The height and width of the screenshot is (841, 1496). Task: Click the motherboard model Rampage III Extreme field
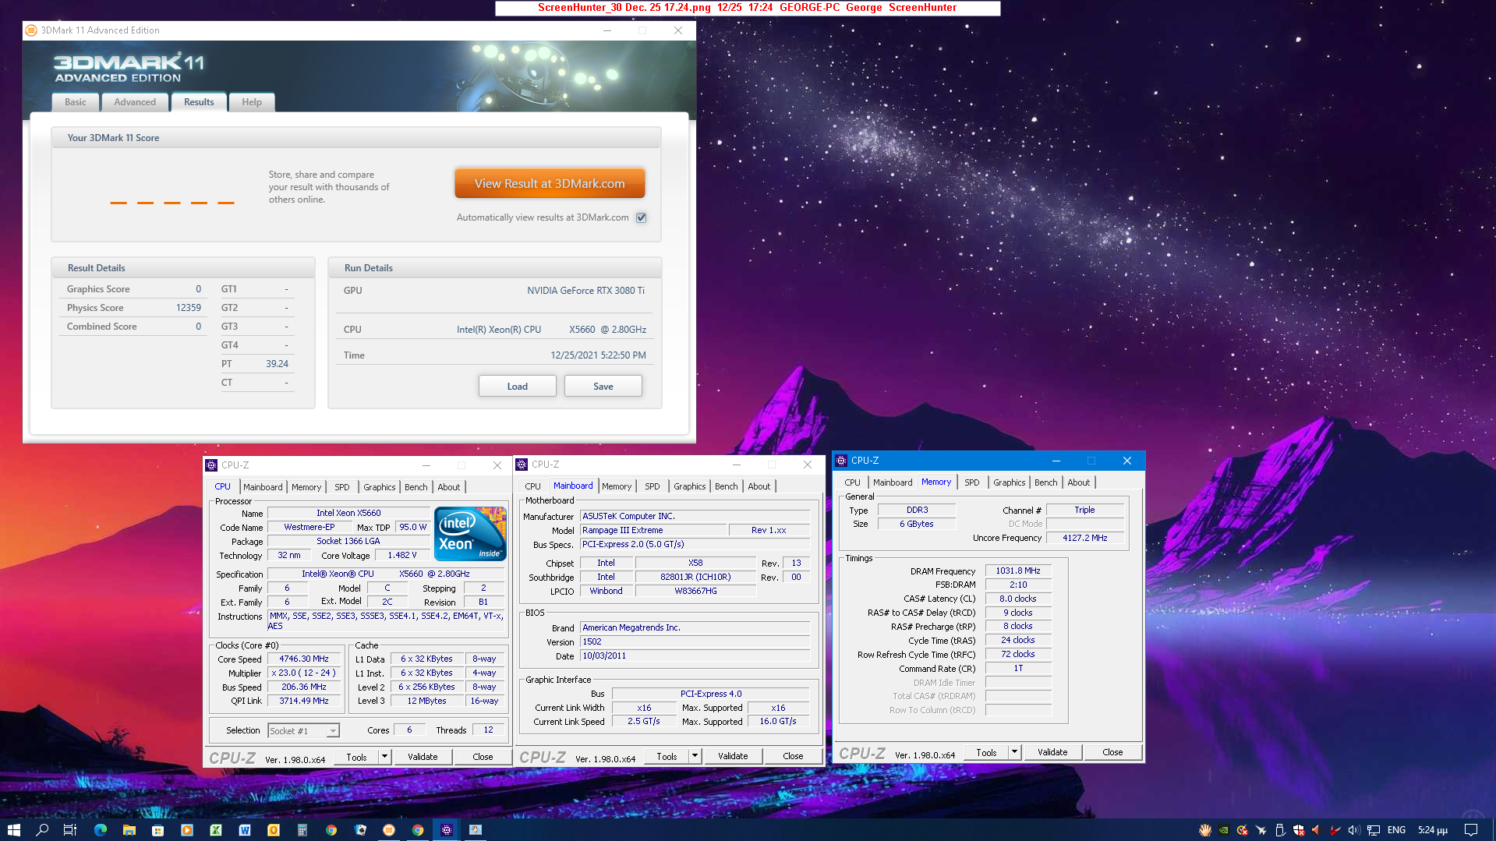(x=653, y=530)
